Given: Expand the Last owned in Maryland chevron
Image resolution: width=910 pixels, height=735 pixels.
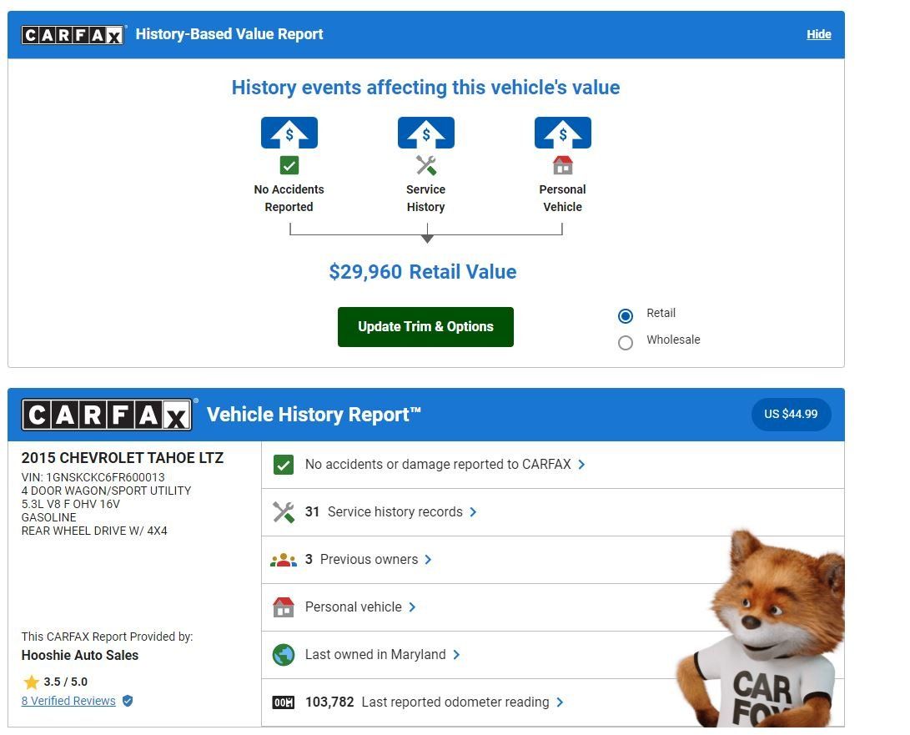Looking at the screenshot, I should tap(456, 655).
